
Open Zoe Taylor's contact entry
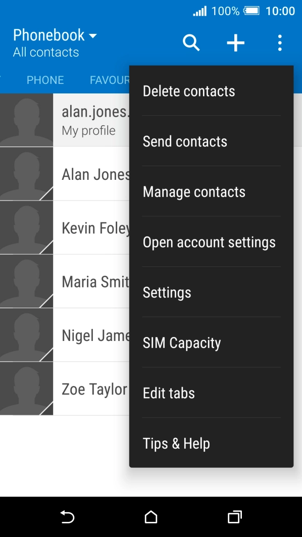pyautogui.click(x=76, y=389)
